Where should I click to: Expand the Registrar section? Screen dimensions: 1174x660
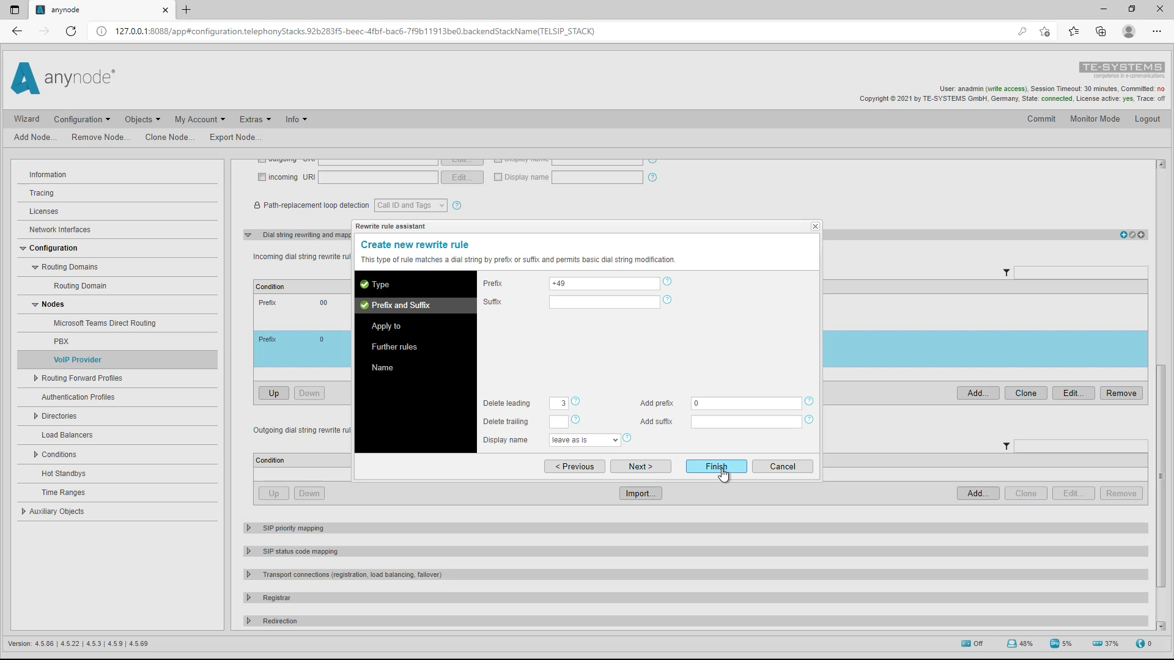(248, 598)
